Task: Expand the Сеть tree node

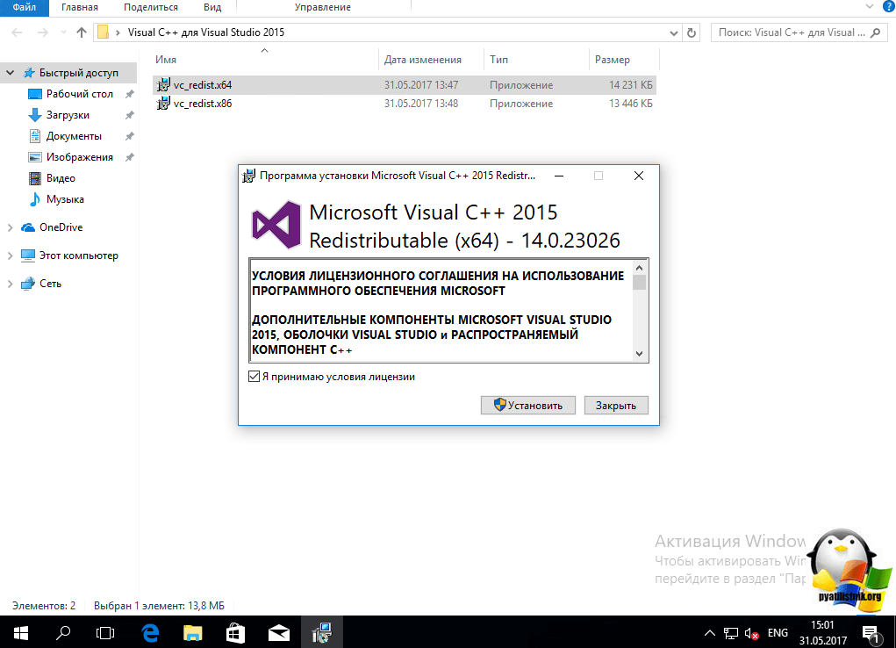Action: click(x=11, y=284)
